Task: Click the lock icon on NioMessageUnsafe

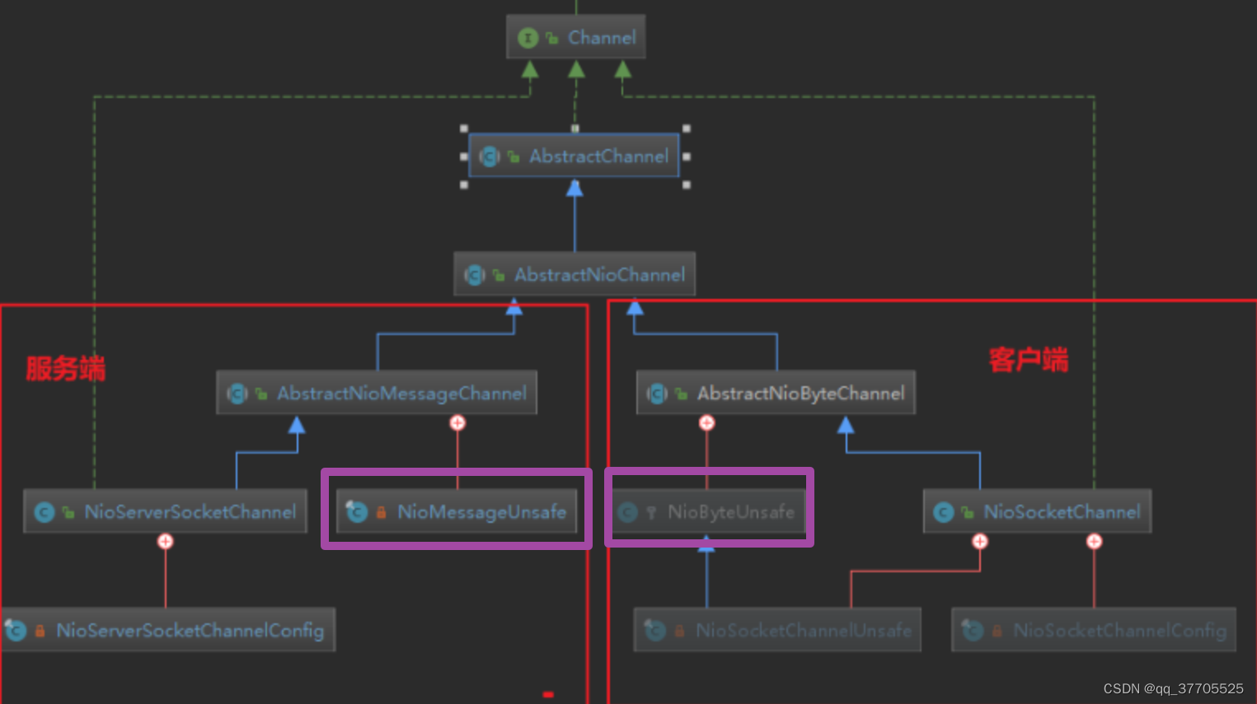Action: point(381,512)
